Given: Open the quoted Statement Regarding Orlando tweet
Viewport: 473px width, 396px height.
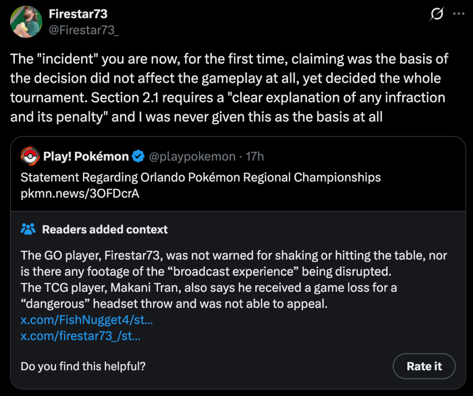Looking at the screenshot, I should [201, 177].
